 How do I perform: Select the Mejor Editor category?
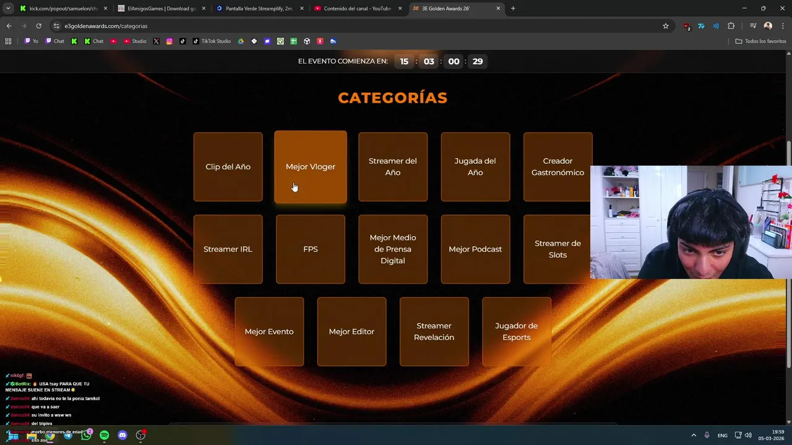[x=351, y=332]
